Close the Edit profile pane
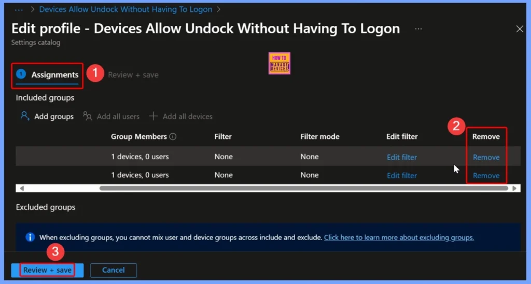This screenshot has height=284, width=531. pyautogui.click(x=520, y=29)
